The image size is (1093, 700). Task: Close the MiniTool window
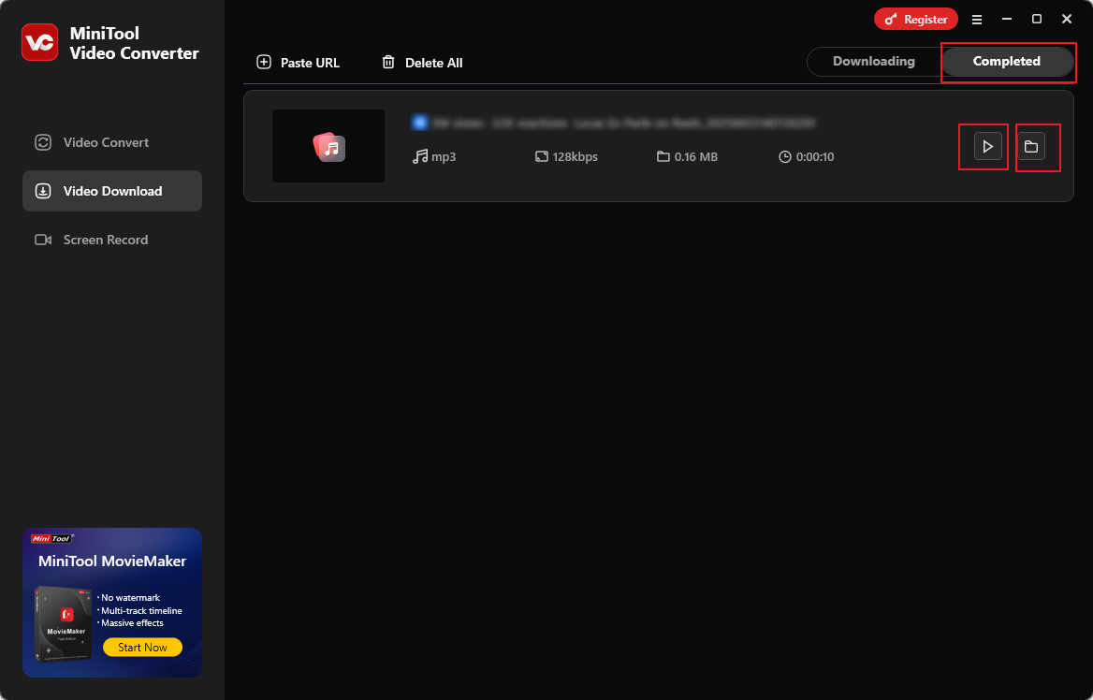(1067, 20)
